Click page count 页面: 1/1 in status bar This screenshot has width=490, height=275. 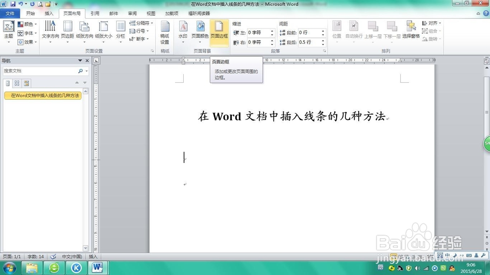tap(12, 256)
